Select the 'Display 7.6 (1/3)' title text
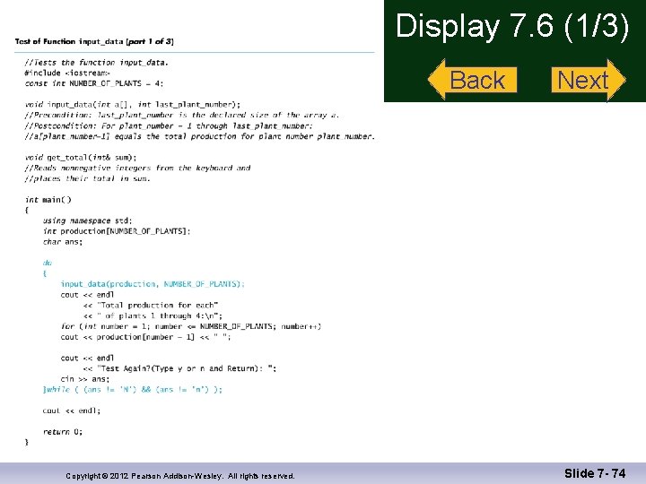646x484 pixels. 512,26
